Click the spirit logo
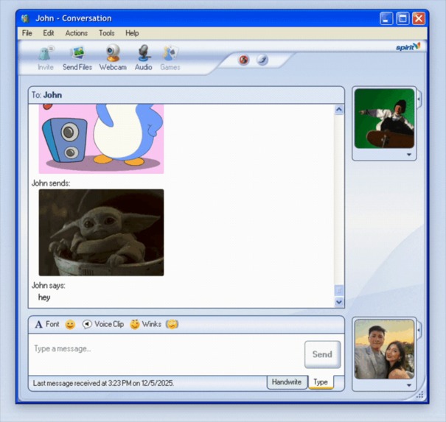The height and width of the screenshot is (422, 446). click(408, 46)
